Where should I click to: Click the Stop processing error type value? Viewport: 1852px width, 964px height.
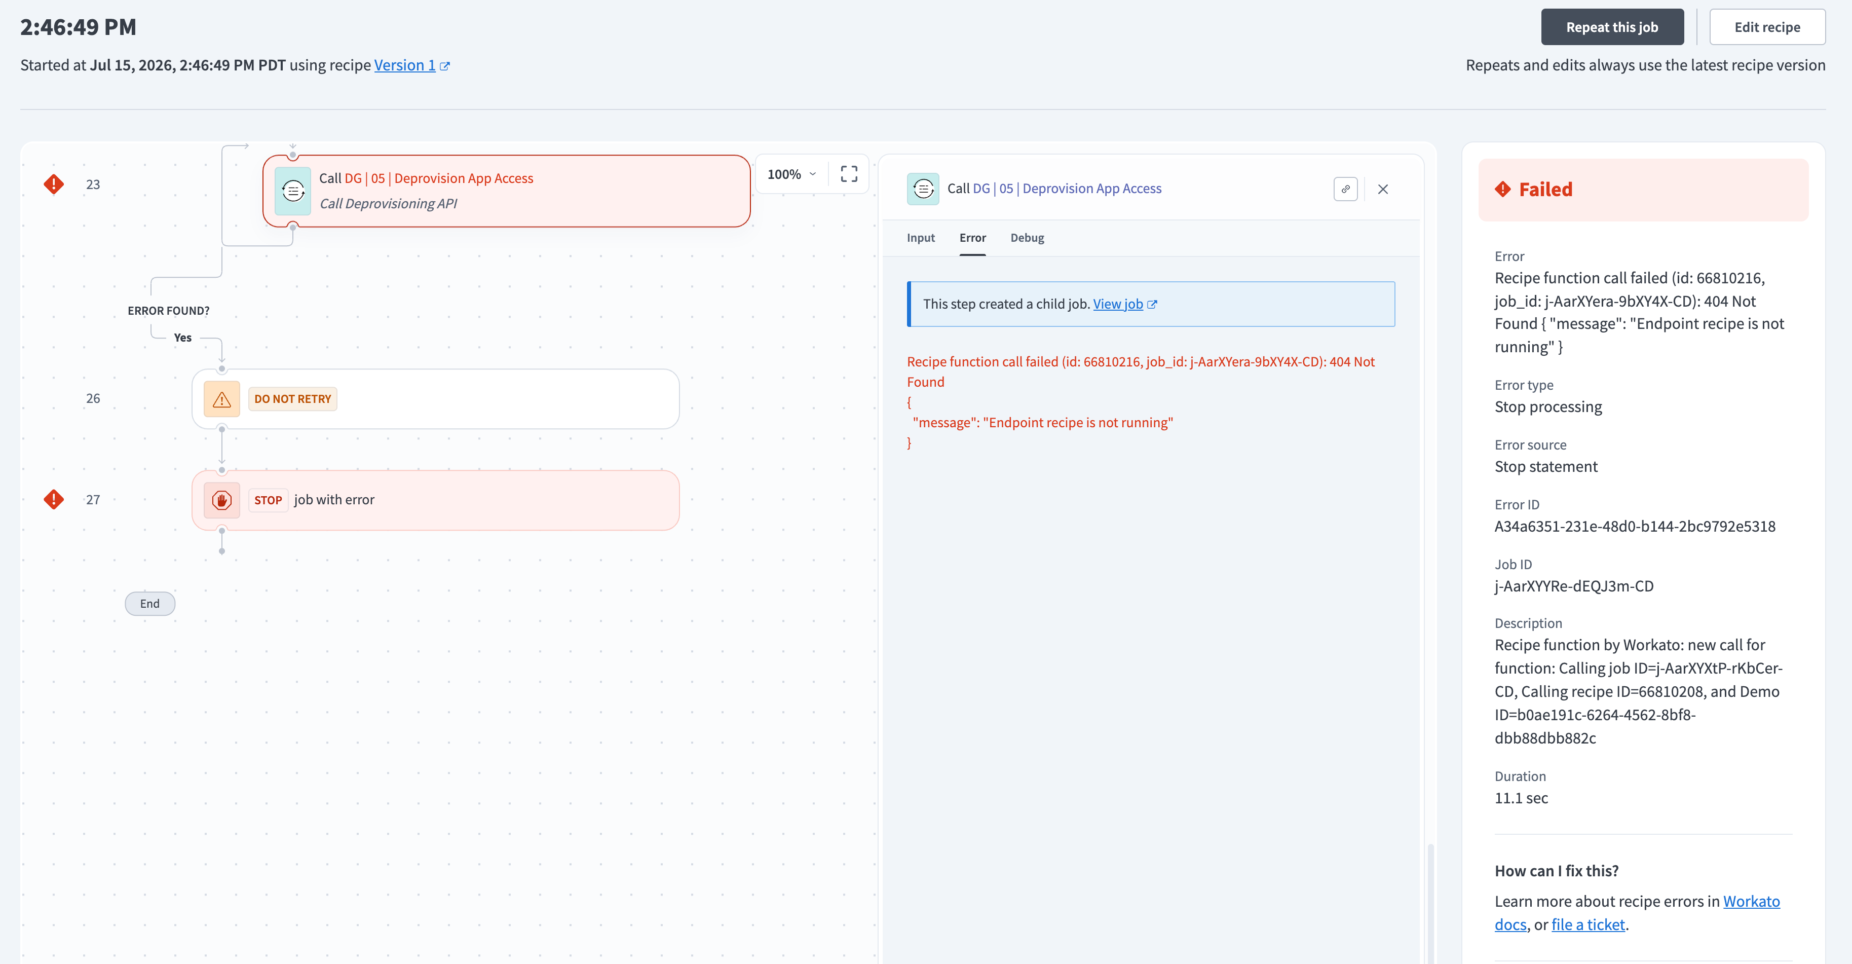(x=1547, y=407)
